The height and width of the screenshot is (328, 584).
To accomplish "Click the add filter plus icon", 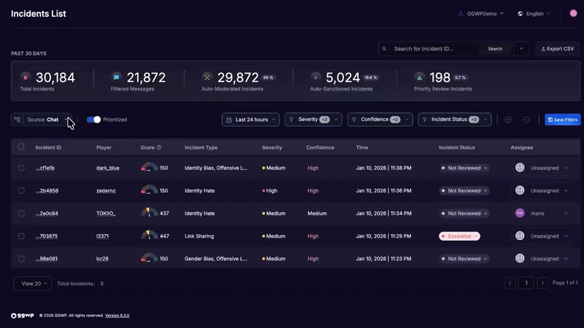I will point(508,120).
